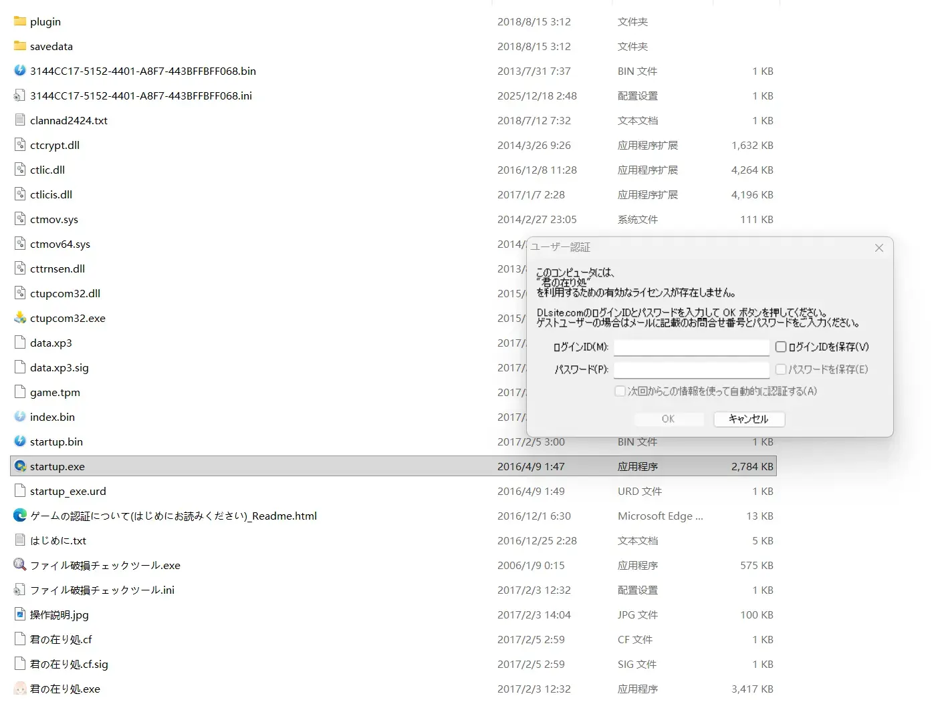Image resolution: width=944 pixels, height=714 pixels.
Task: Click the 操作説明.jpg image file icon
Action: 20,614
